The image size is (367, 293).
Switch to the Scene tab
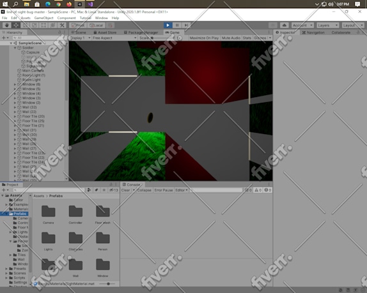(79, 33)
